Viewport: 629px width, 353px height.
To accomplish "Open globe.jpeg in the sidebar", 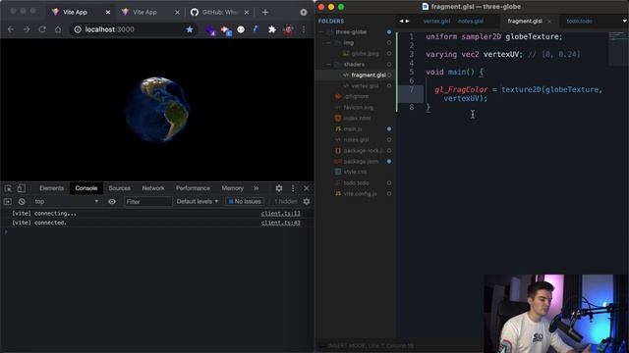I will (365, 54).
